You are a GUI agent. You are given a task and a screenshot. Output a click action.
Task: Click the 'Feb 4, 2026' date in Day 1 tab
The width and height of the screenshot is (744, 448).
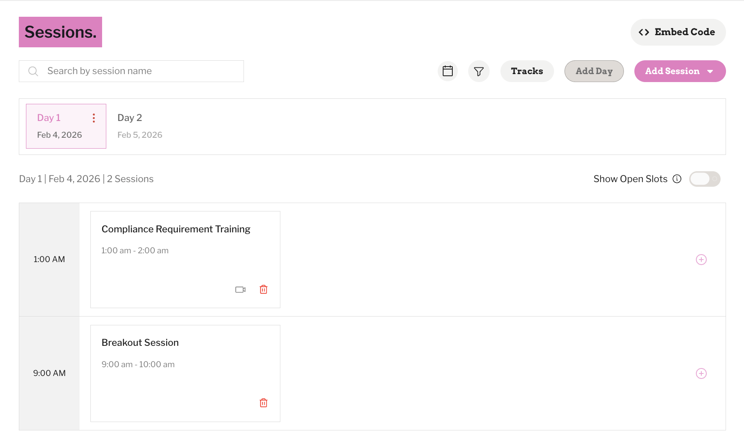tap(59, 135)
